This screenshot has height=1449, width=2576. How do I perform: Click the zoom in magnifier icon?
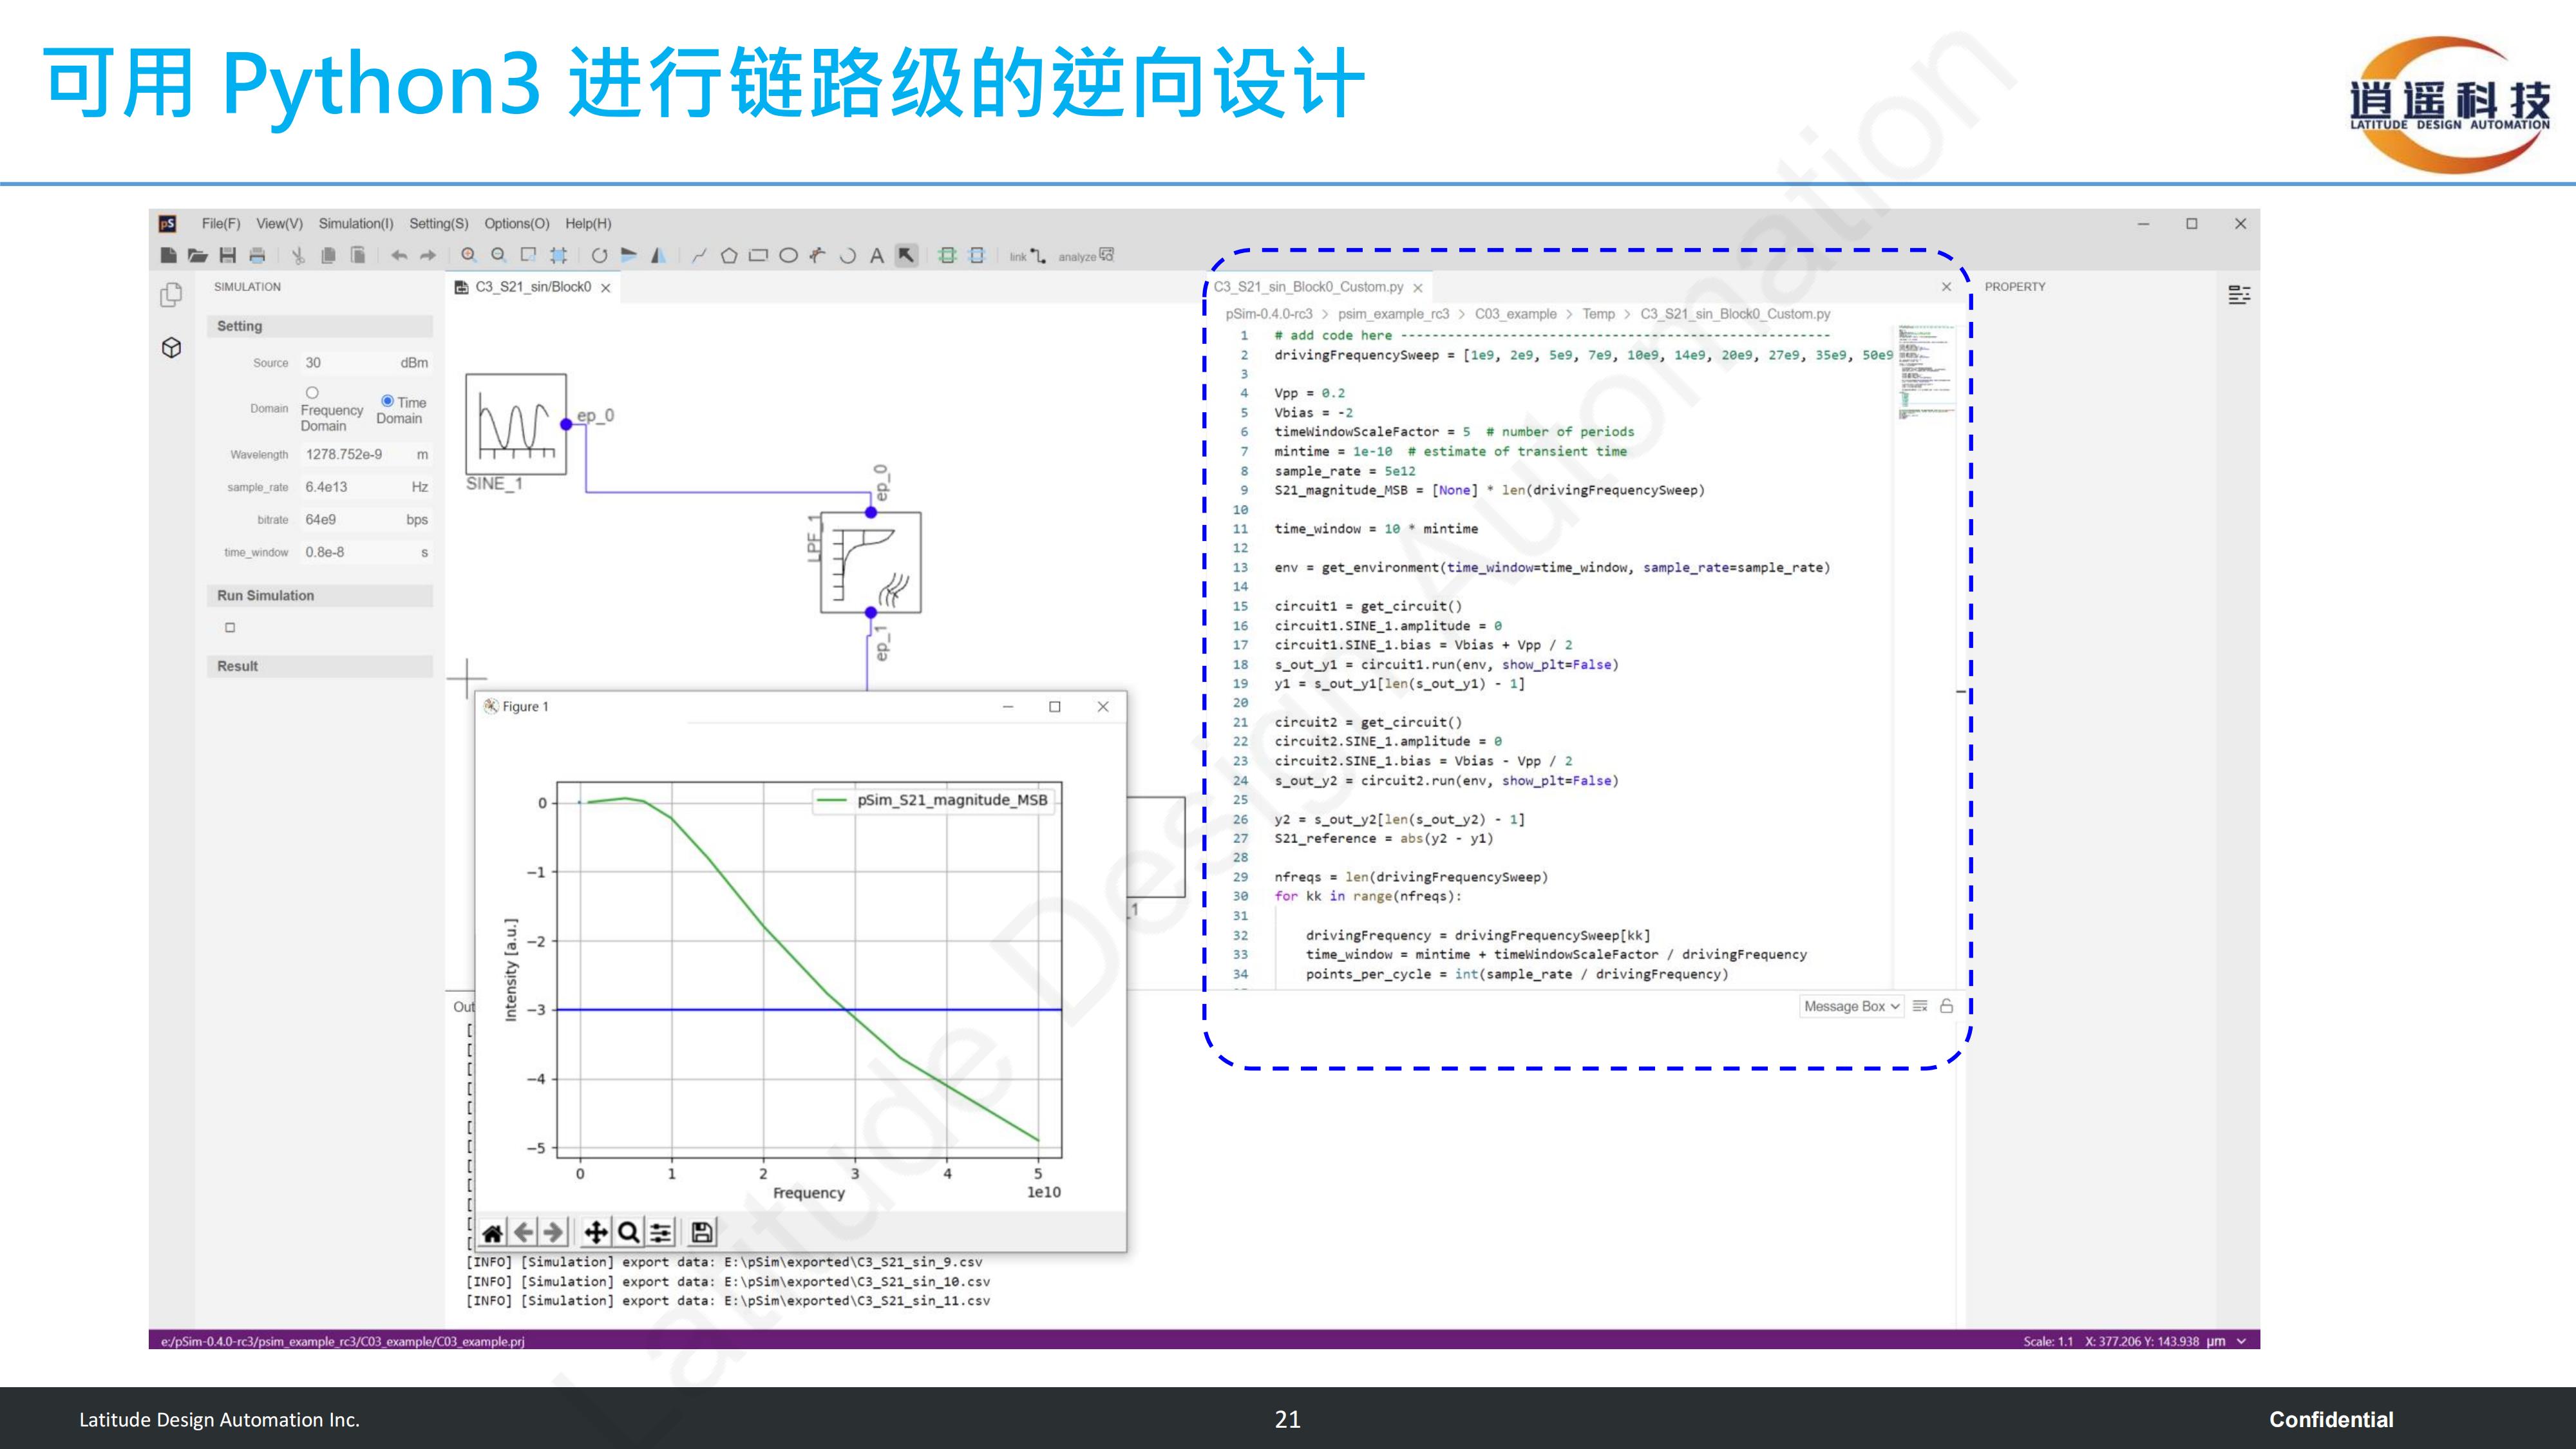(x=468, y=256)
